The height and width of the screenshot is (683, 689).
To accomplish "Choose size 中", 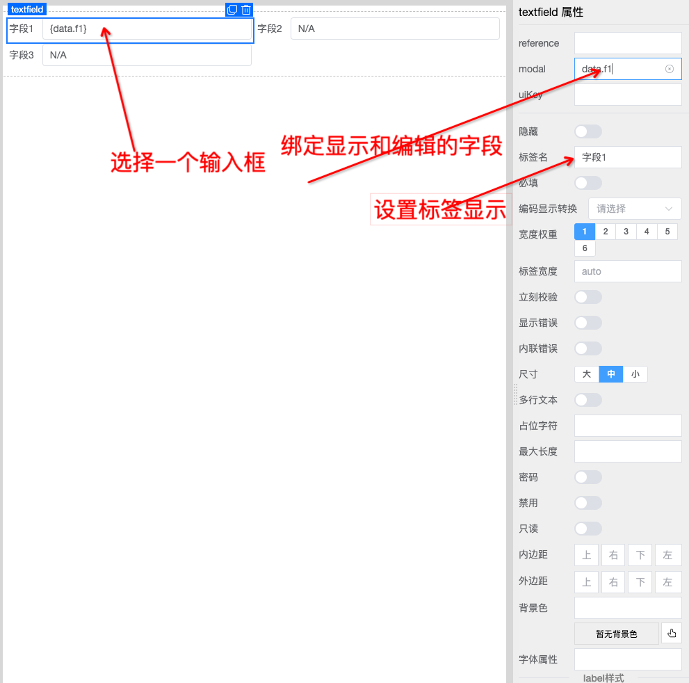I will [x=611, y=374].
